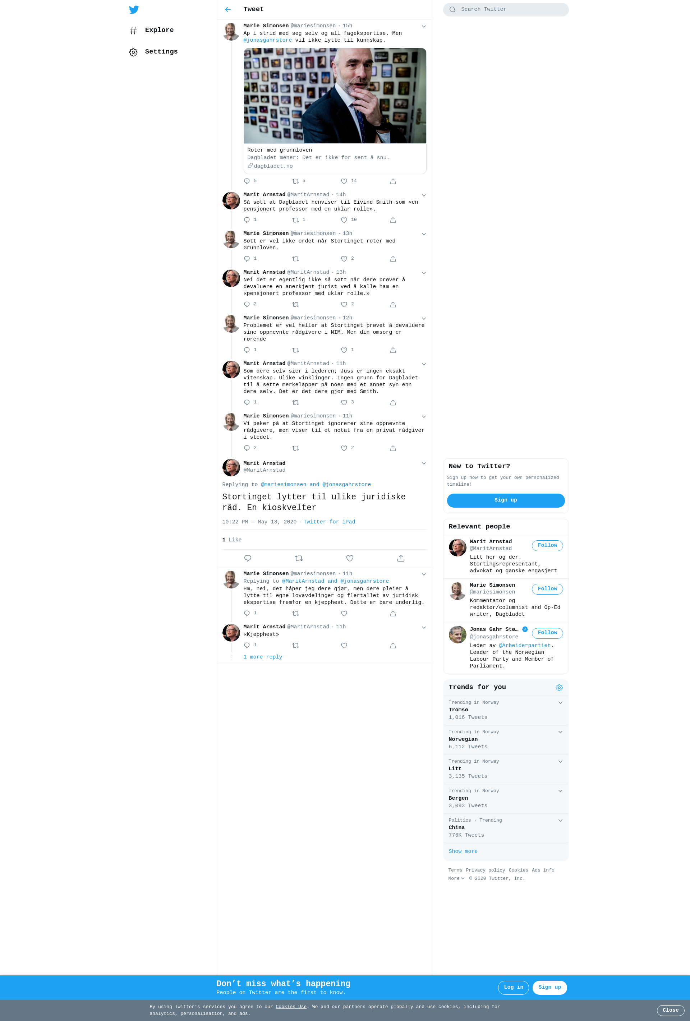The width and height of the screenshot is (690, 1021).
Task: Follow Marie Simonsen in Relevant people
Action: pos(547,589)
